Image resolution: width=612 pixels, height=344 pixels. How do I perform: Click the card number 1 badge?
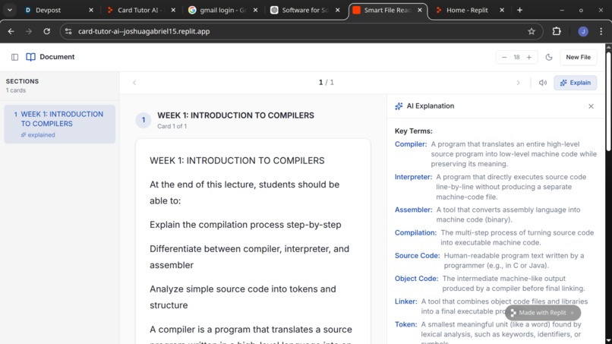point(144,120)
